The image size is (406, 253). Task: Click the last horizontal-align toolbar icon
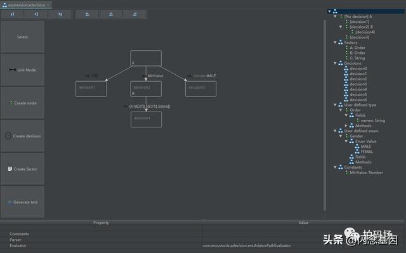134,14
